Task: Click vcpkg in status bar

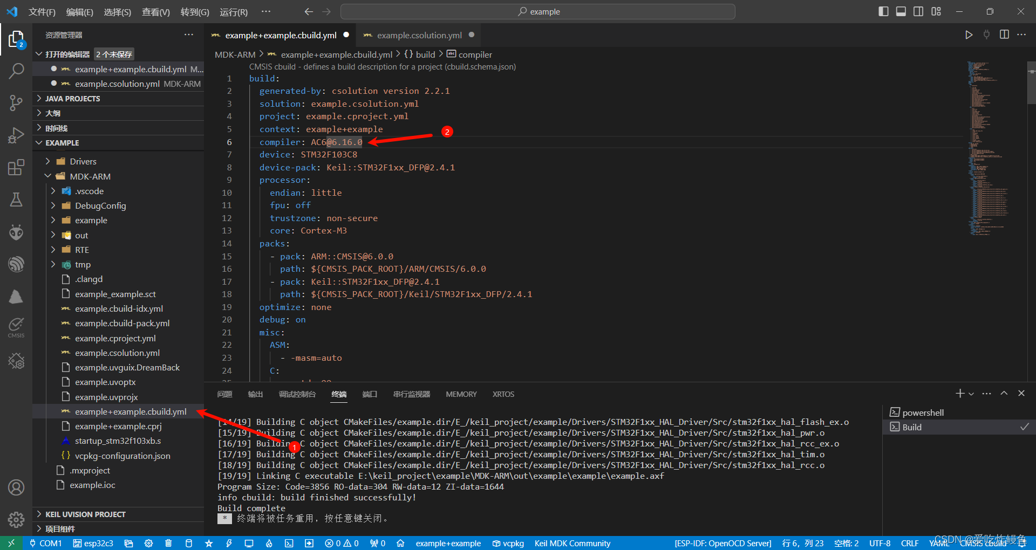Action: coord(508,543)
